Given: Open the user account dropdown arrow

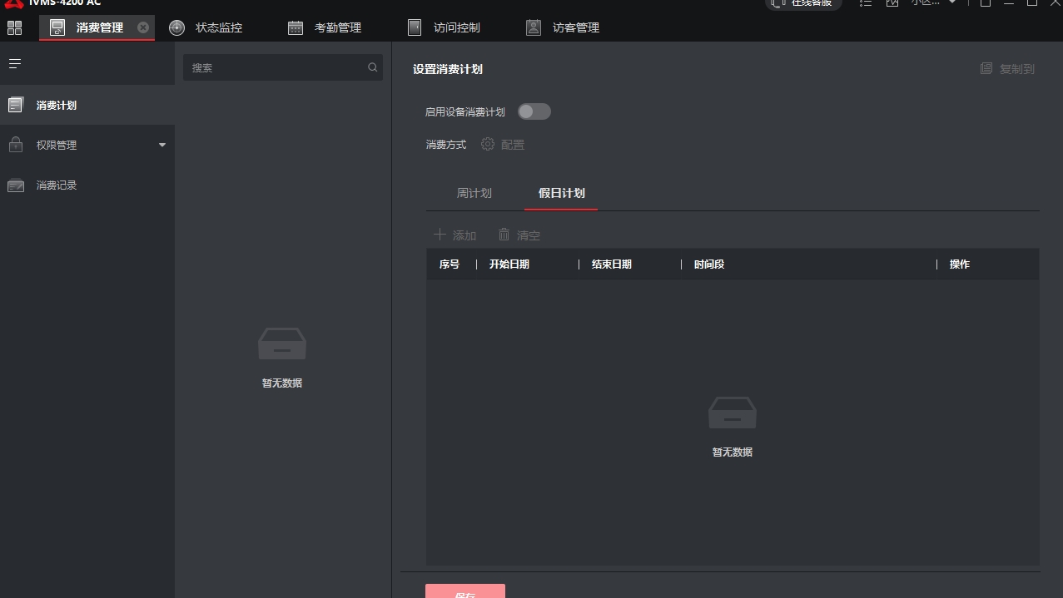Looking at the screenshot, I should pos(952,2).
